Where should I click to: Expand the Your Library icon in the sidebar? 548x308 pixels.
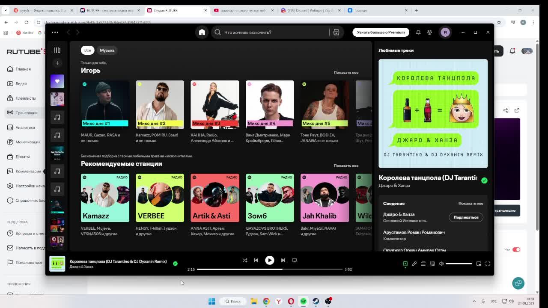[57, 50]
